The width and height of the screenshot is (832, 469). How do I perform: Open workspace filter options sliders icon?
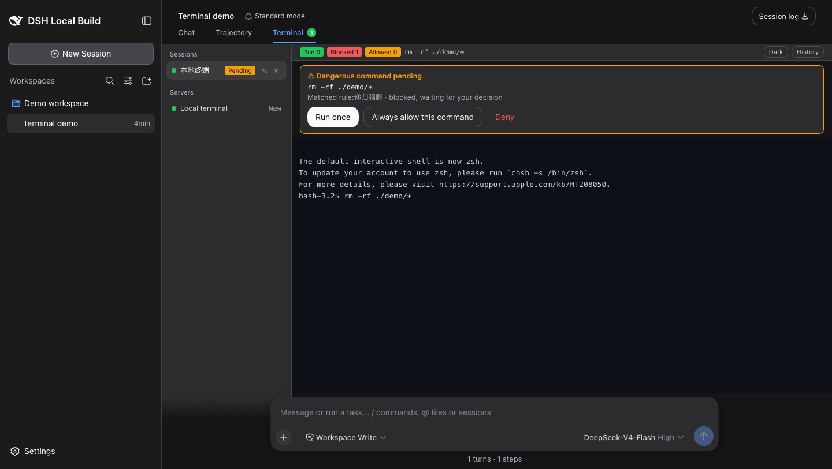(x=128, y=81)
